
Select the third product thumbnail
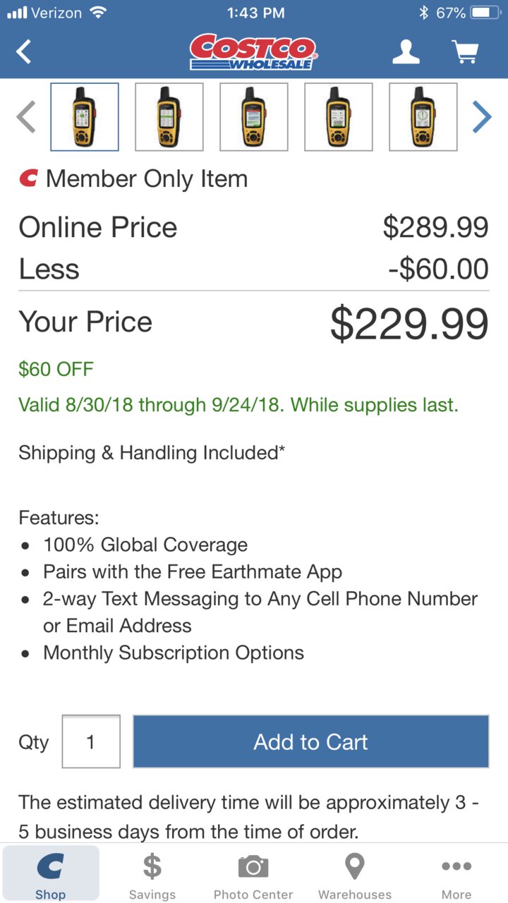click(254, 117)
